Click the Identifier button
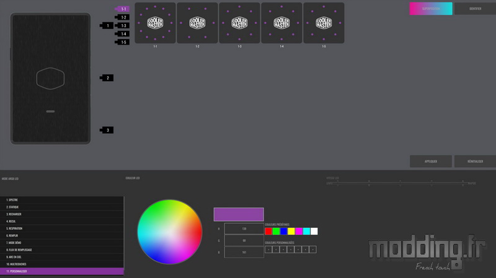 [475, 9]
